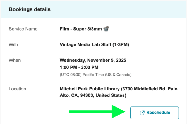Viewport: 187px width, 124px height.
Task: Click the With label
Action: (x=13, y=44)
